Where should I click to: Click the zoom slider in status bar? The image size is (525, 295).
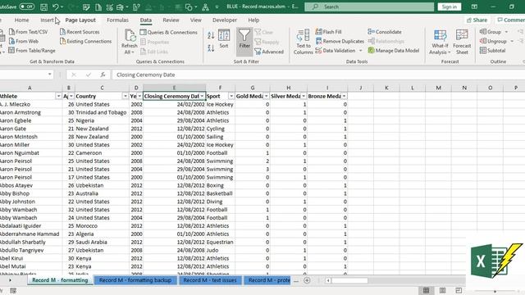(495, 292)
